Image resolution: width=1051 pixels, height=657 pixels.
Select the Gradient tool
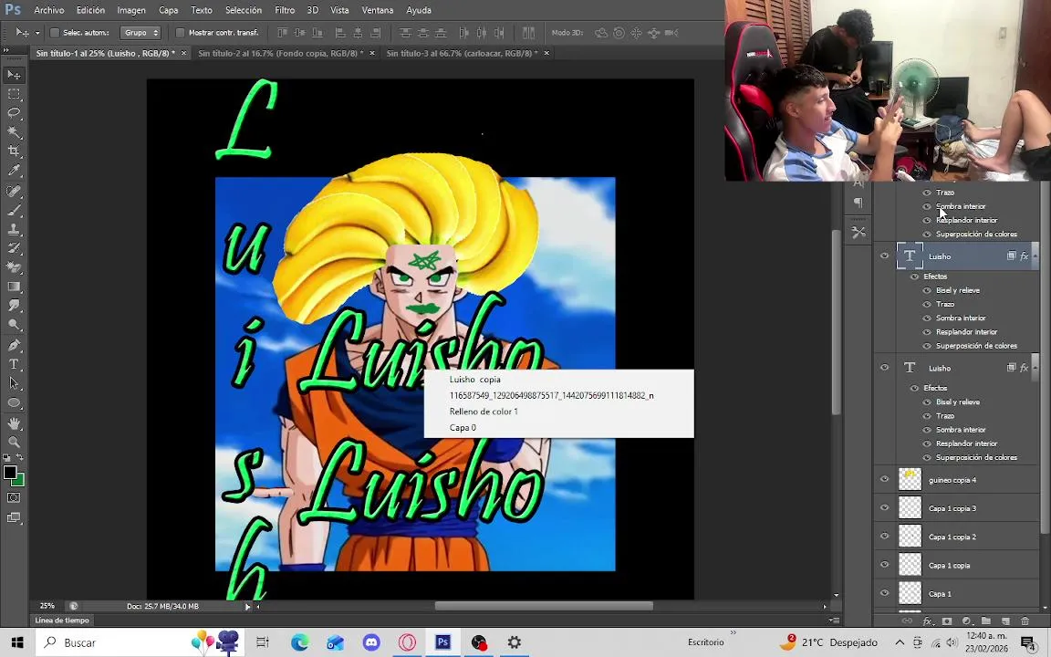[14, 287]
